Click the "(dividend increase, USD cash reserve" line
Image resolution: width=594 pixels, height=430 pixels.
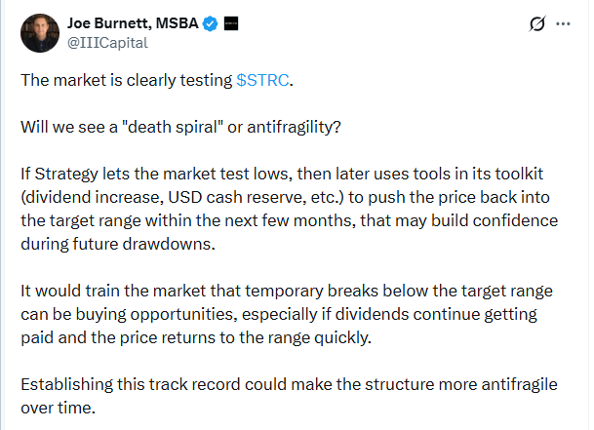(285, 197)
